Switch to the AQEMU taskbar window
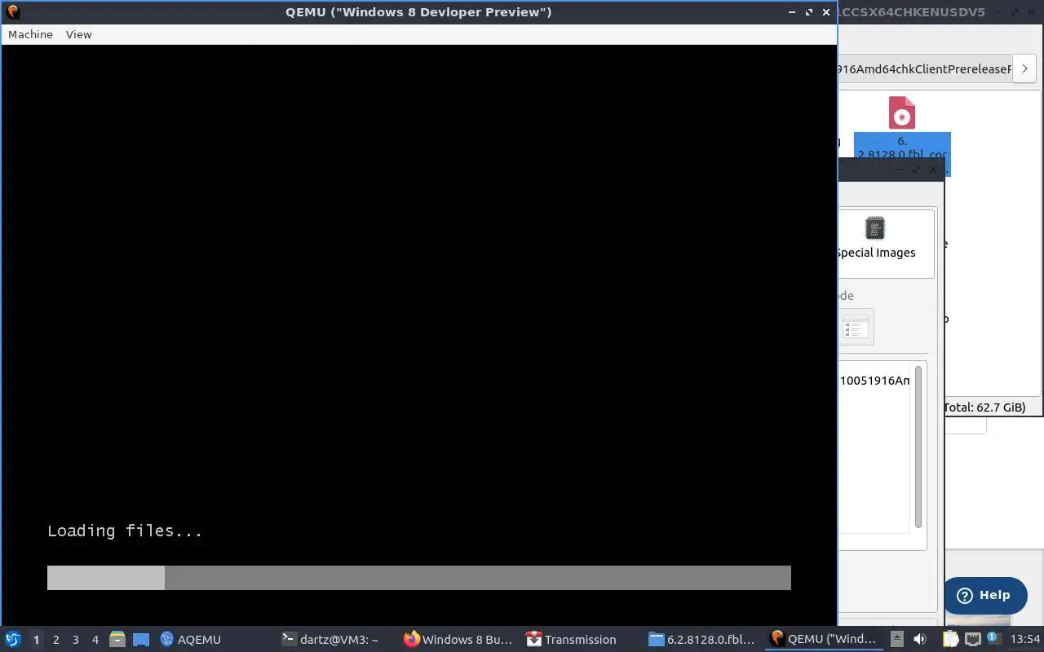 tap(190, 640)
